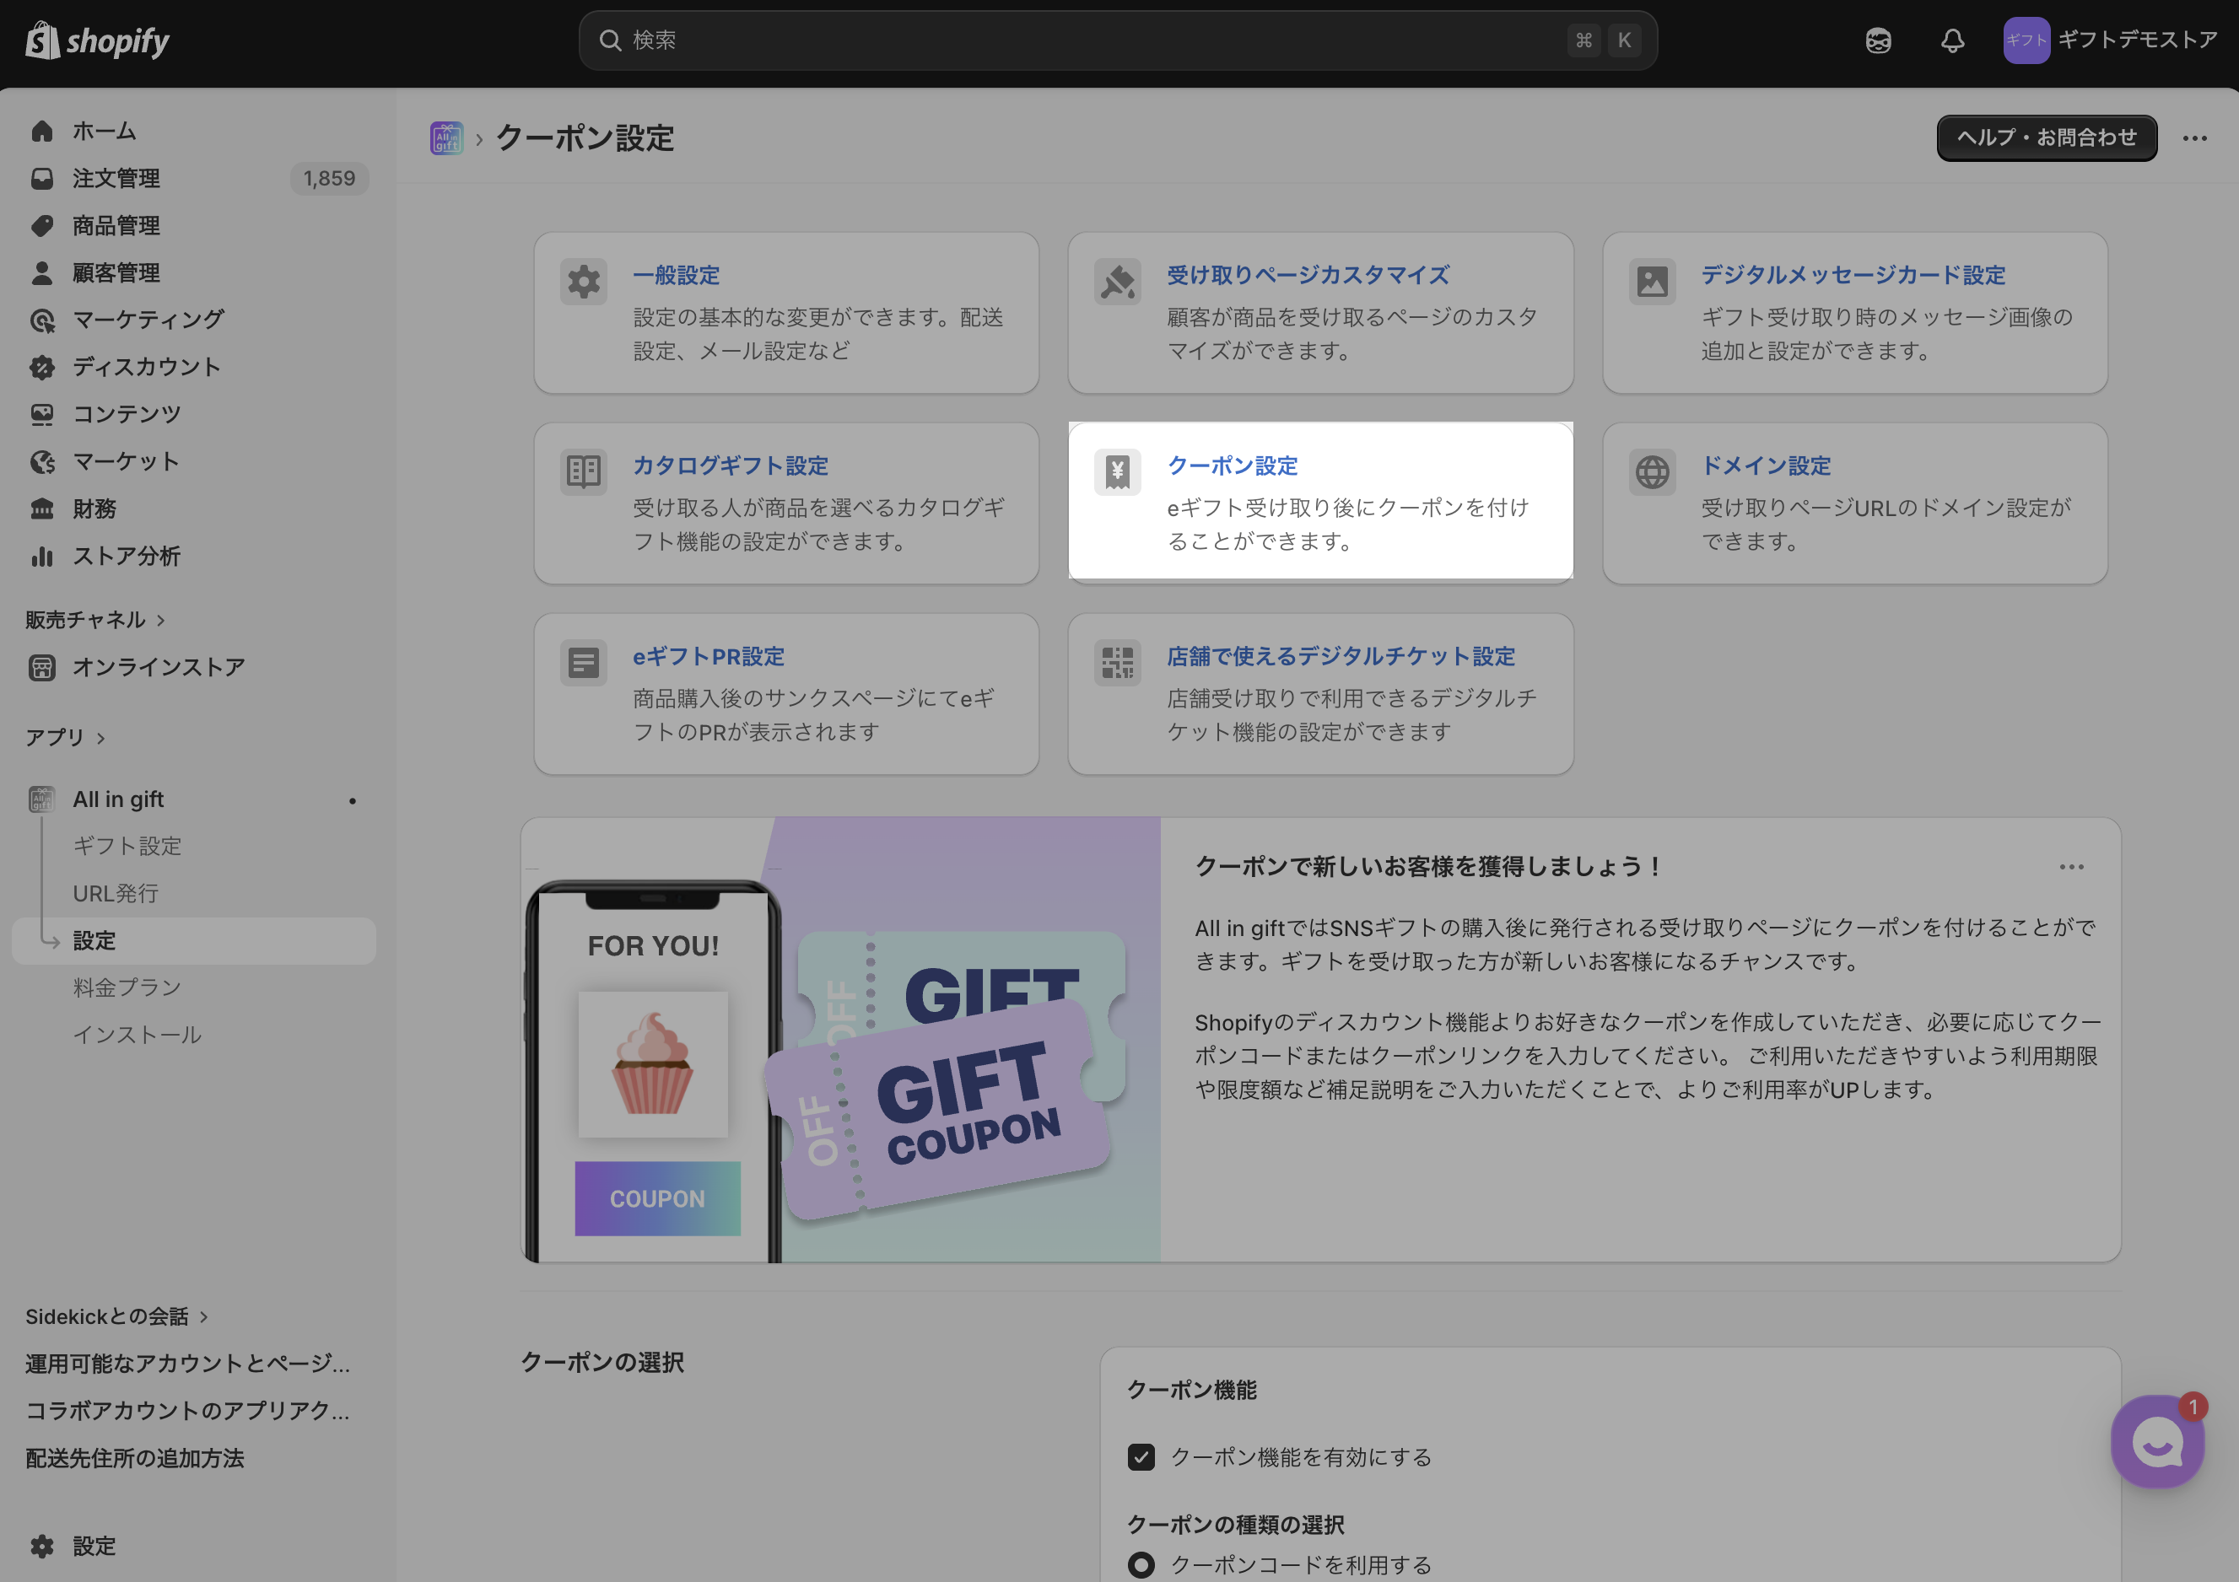Image resolution: width=2239 pixels, height=1582 pixels.
Task: Select クーポンコードを利用する radio button
Action: pos(1141,1564)
